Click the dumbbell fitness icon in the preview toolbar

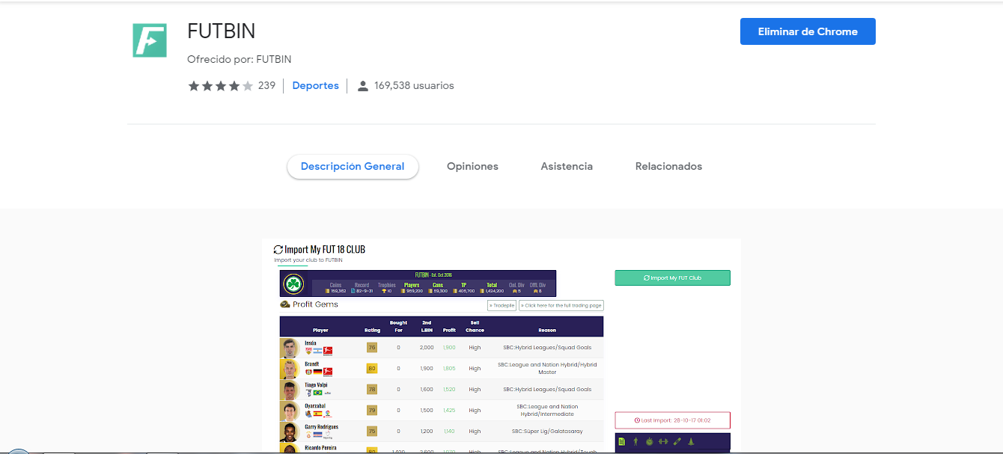(x=663, y=441)
